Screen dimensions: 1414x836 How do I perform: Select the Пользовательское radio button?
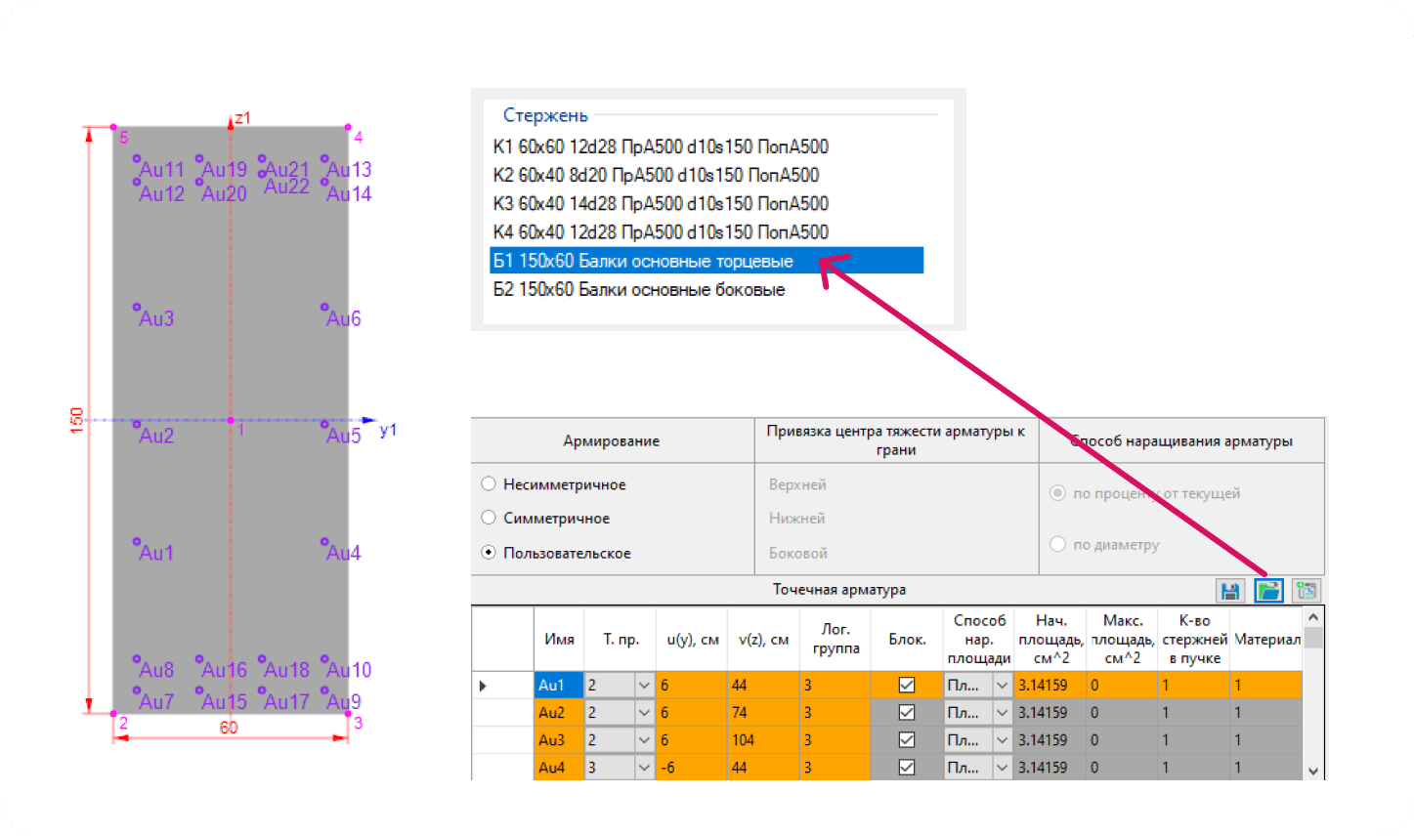pyautogui.click(x=489, y=552)
